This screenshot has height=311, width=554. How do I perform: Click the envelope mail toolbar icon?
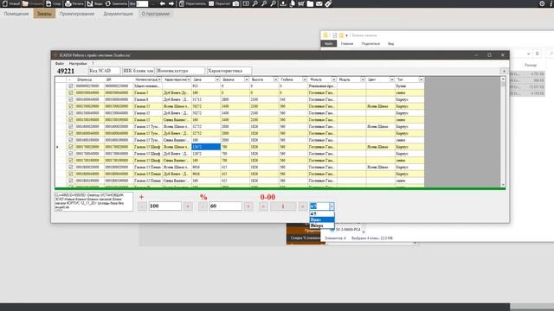click(319, 3)
